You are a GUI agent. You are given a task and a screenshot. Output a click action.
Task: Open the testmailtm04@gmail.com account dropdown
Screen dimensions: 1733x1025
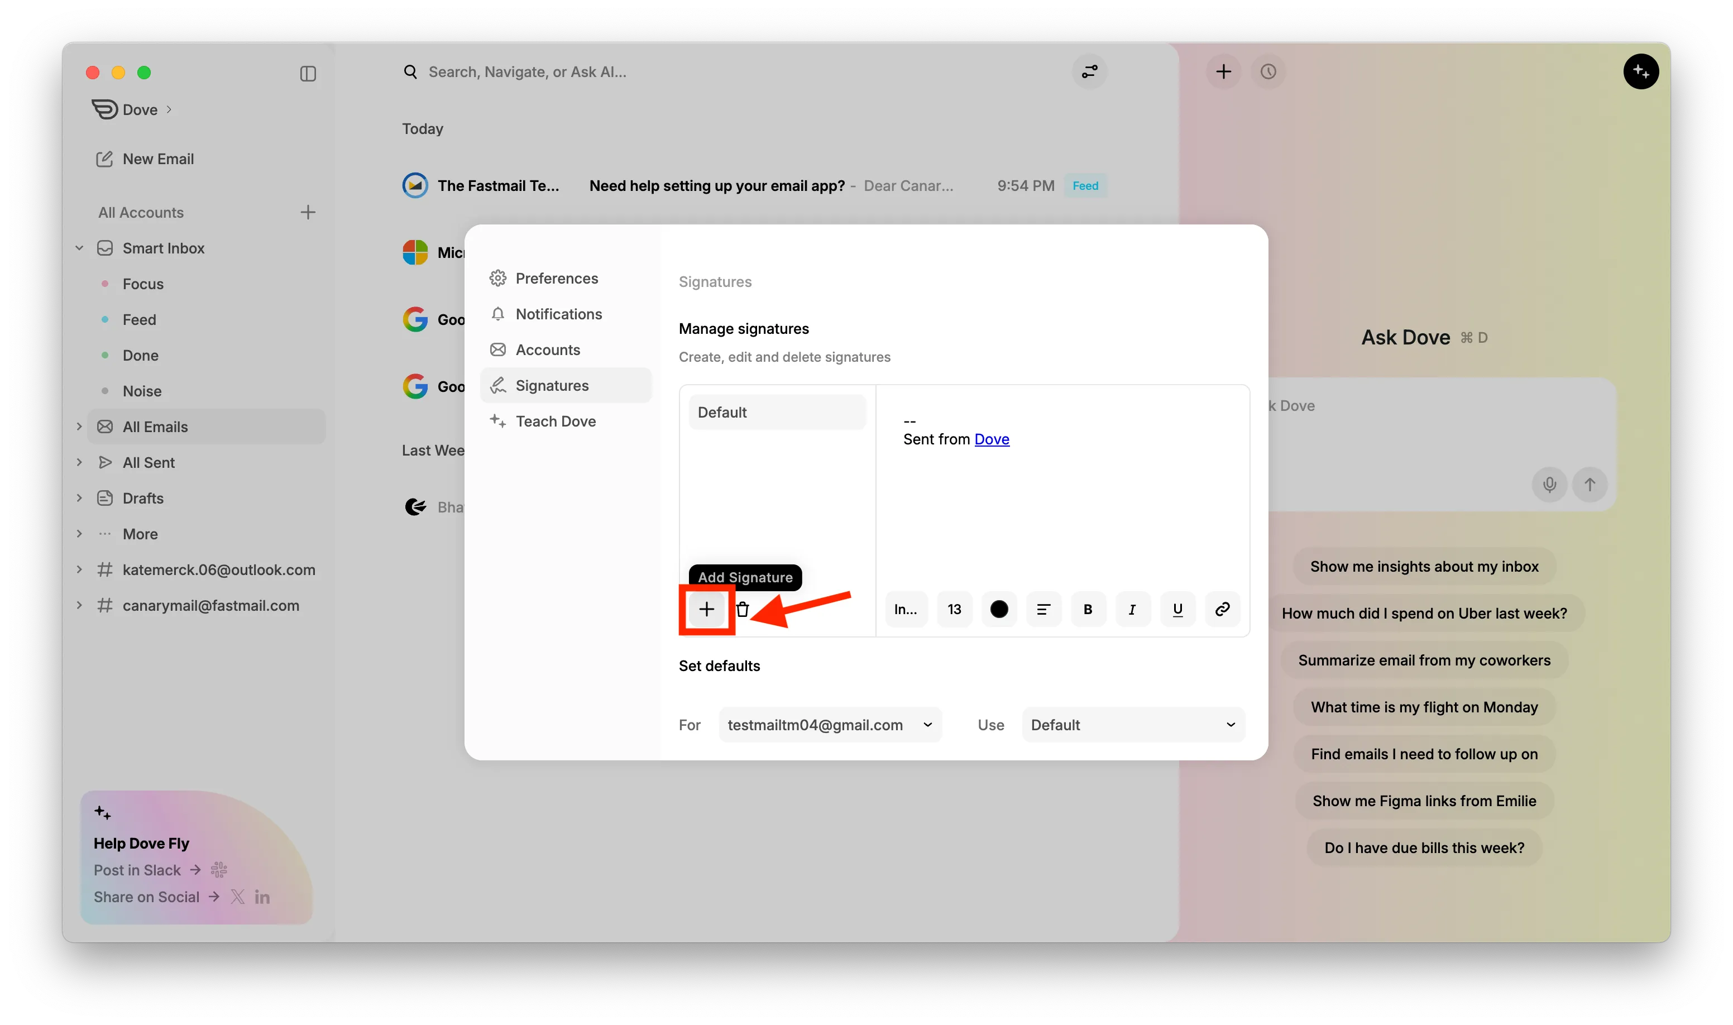(830, 725)
